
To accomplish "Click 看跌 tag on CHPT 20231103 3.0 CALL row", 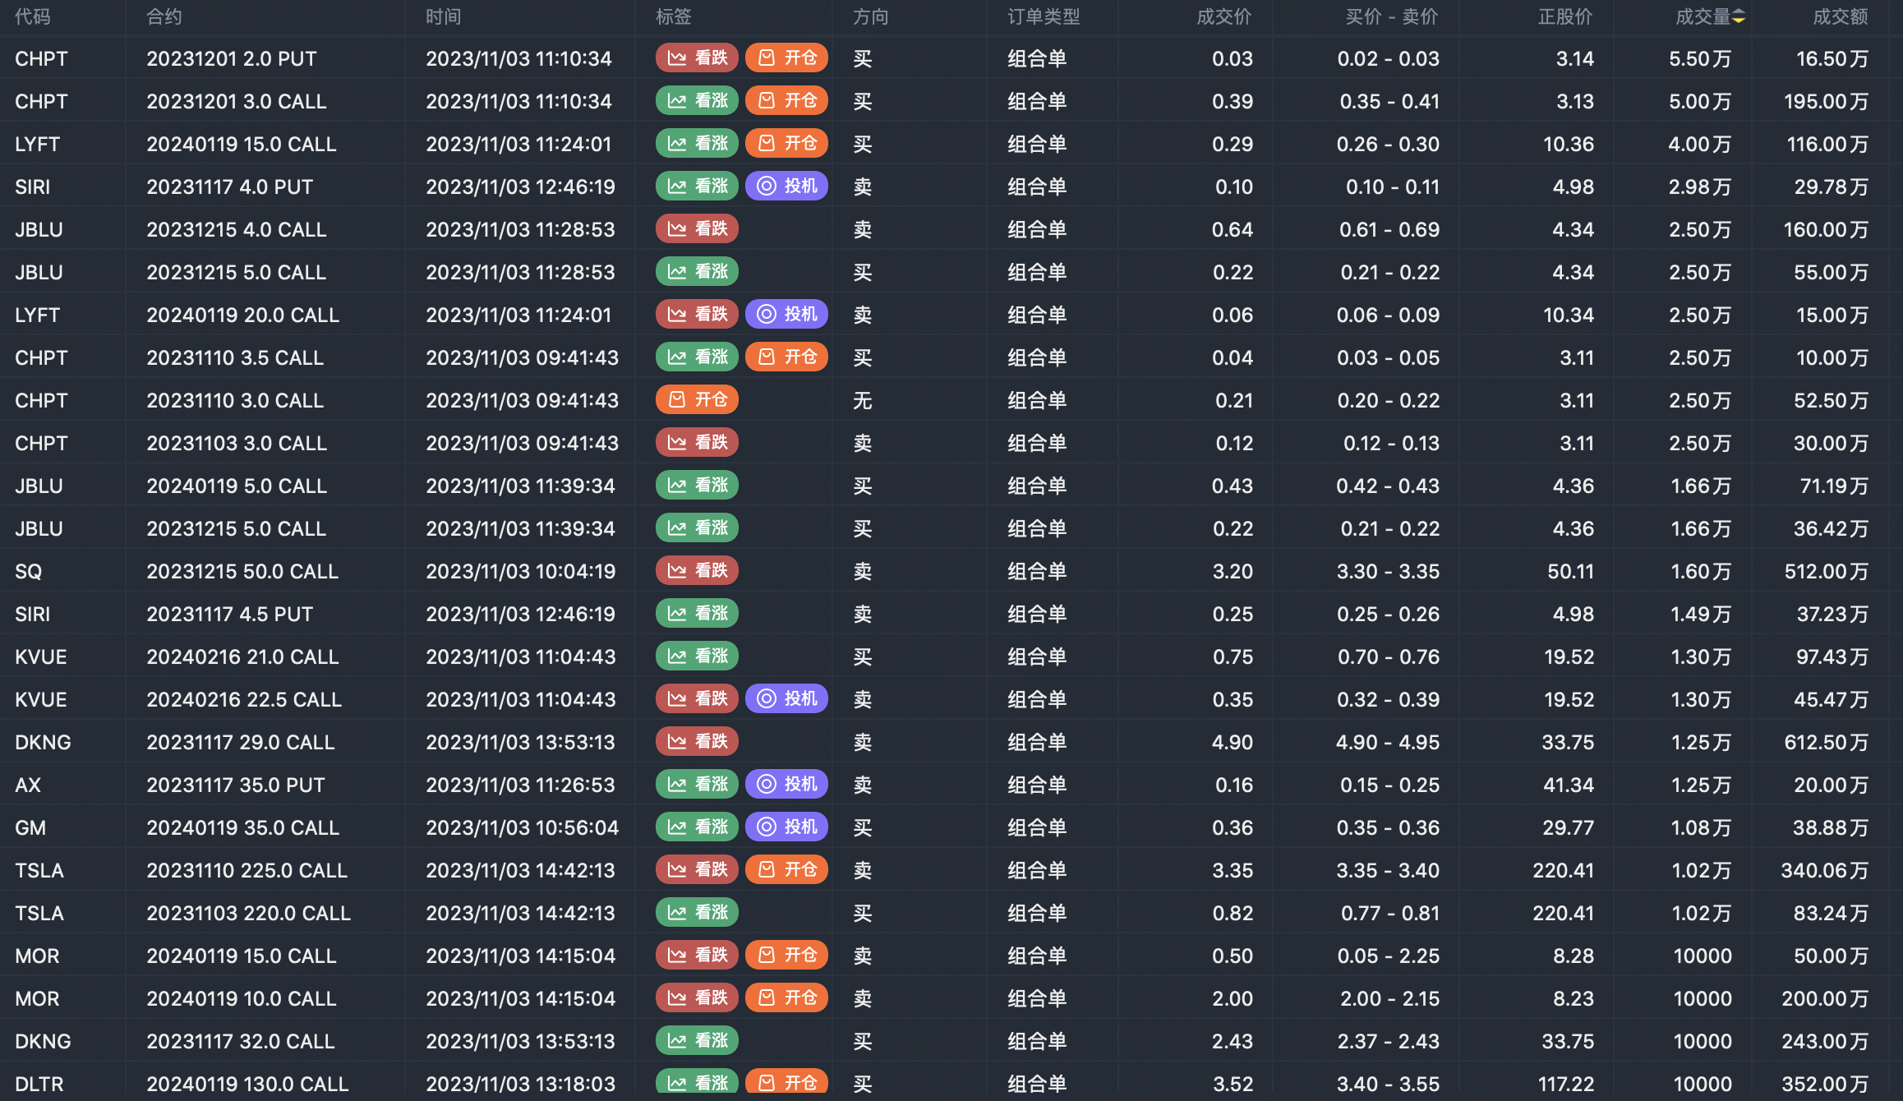I will tap(697, 442).
